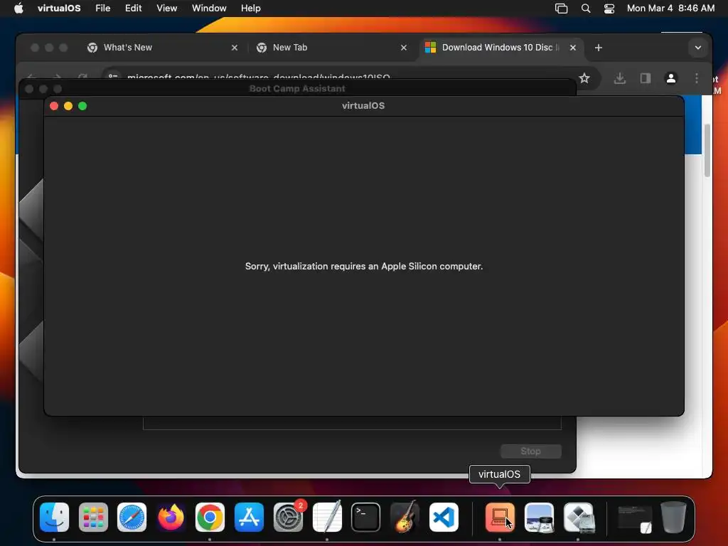
Task: Click the Boot Camp Assistant title bar
Action: [x=297, y=88]
